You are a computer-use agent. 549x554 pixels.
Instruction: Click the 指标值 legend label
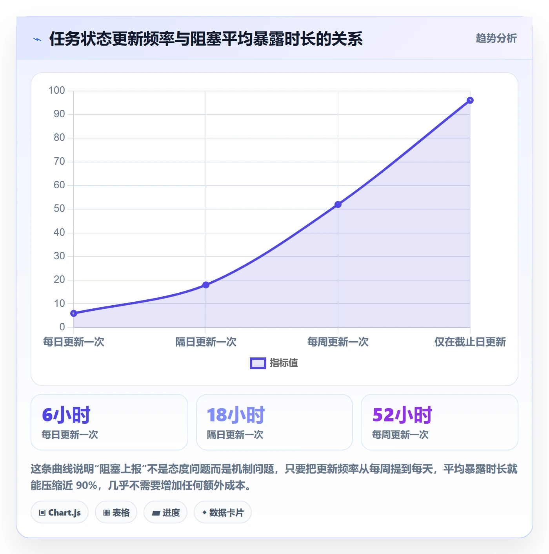[x=284, y=363]
